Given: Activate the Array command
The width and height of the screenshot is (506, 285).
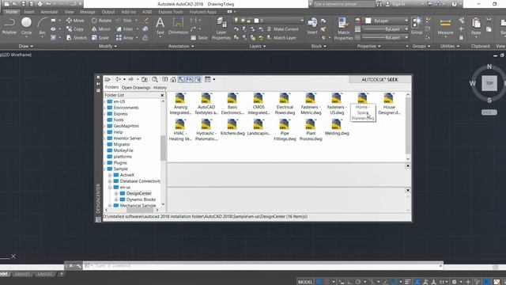Looking at the screenshot, I should 125,38.
